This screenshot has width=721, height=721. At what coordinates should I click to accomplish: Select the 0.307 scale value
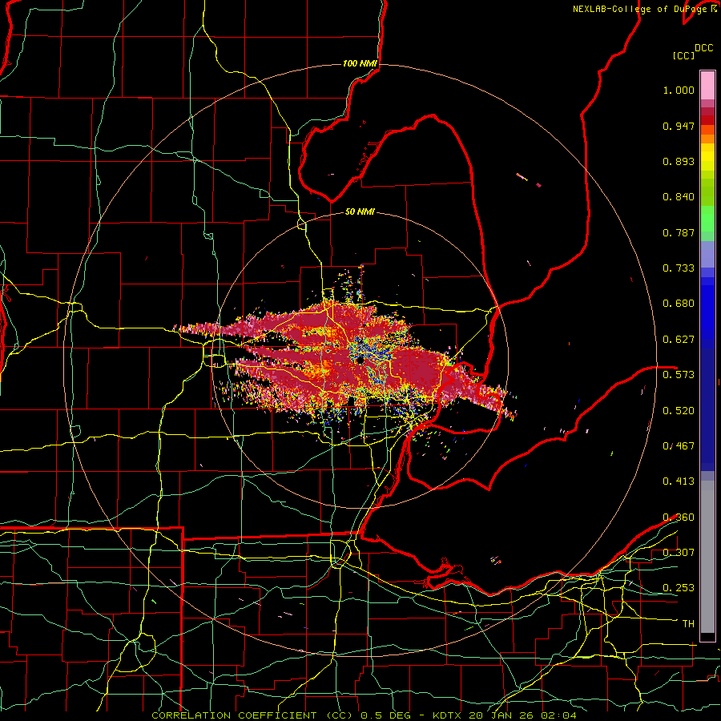click(679, 552)
